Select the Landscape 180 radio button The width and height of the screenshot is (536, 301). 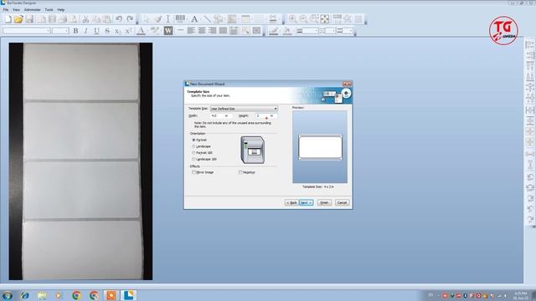point(193,160)
